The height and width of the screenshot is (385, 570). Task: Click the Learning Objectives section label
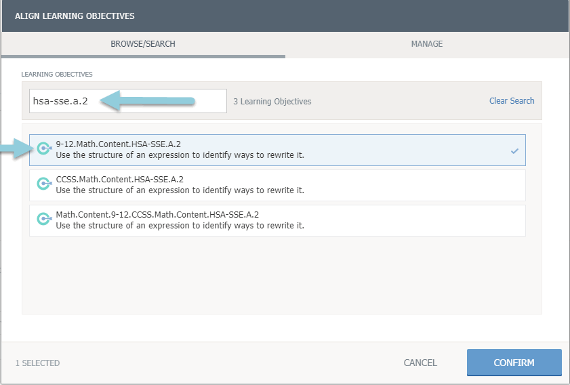[56, 73]
